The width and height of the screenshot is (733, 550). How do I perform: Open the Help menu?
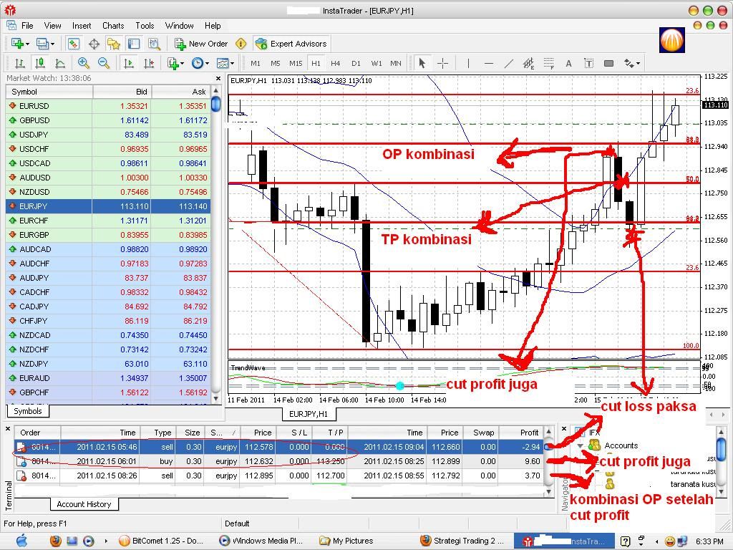pos(212,26)
